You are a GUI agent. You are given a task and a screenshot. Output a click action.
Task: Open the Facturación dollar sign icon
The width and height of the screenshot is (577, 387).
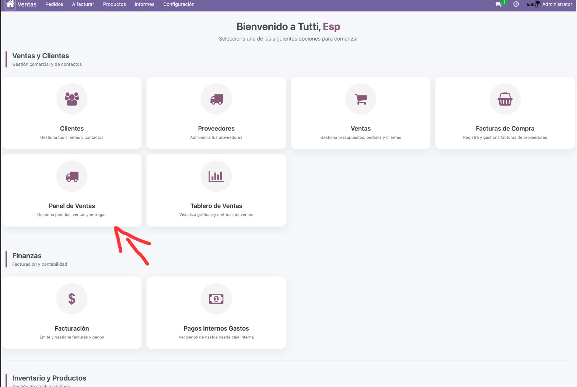tap(72, 299)
